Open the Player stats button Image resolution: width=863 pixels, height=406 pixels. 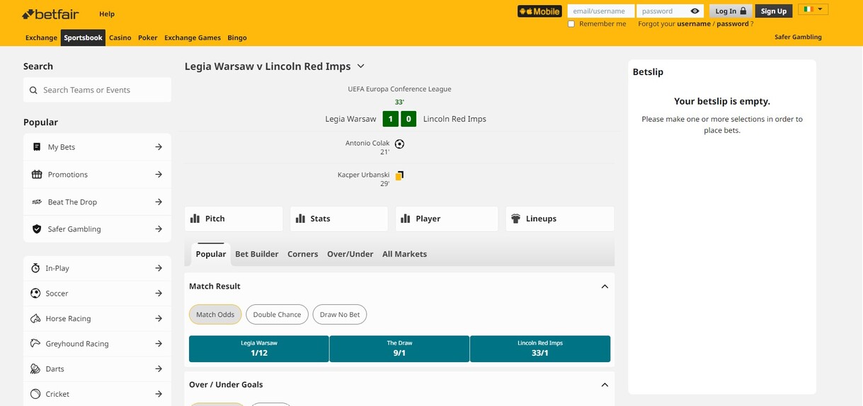point(447,219)
